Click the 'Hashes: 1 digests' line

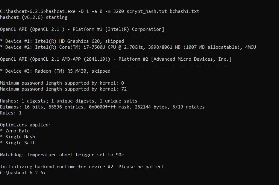(69, 101)
